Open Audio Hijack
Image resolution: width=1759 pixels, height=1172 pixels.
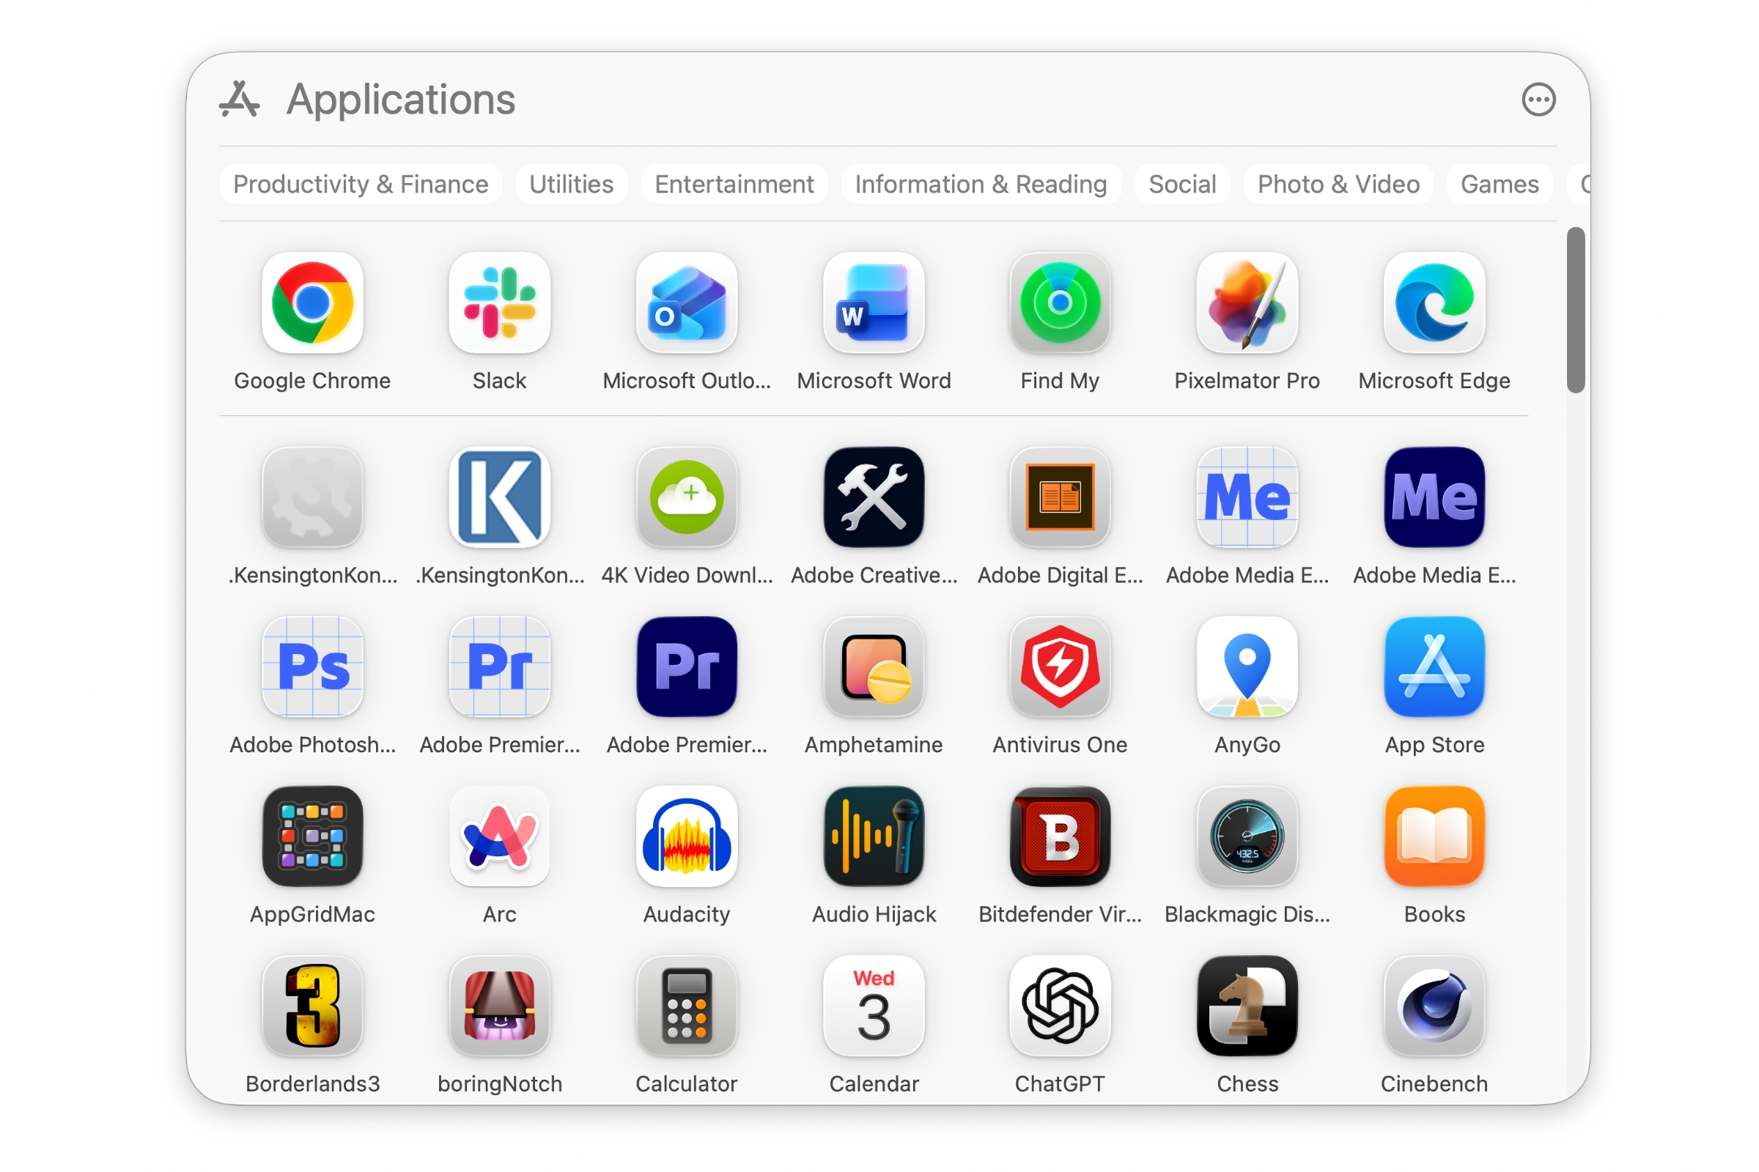pos(874,837)
